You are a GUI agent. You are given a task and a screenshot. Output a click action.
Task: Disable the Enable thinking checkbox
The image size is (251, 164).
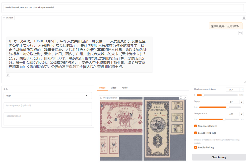[196, 147]
